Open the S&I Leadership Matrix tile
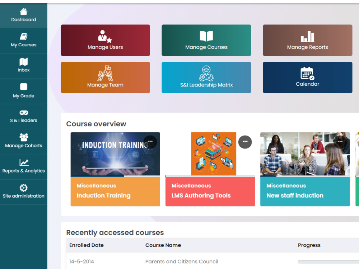 [206, 77]
